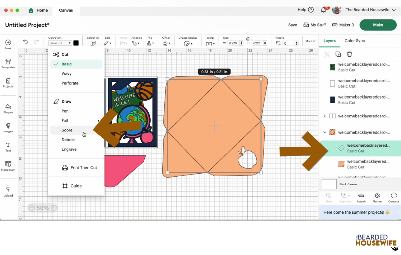Click the black color swatch beside Basic Cut
This screenshot has height=255, width=401.
(76, 43)
